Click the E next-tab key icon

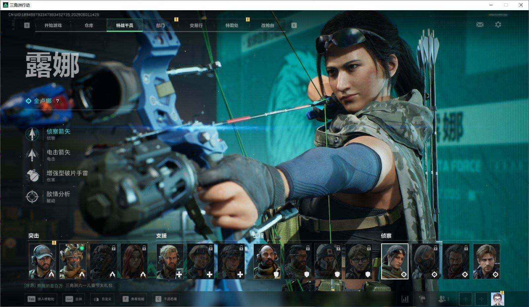click(x=294, y=25)
